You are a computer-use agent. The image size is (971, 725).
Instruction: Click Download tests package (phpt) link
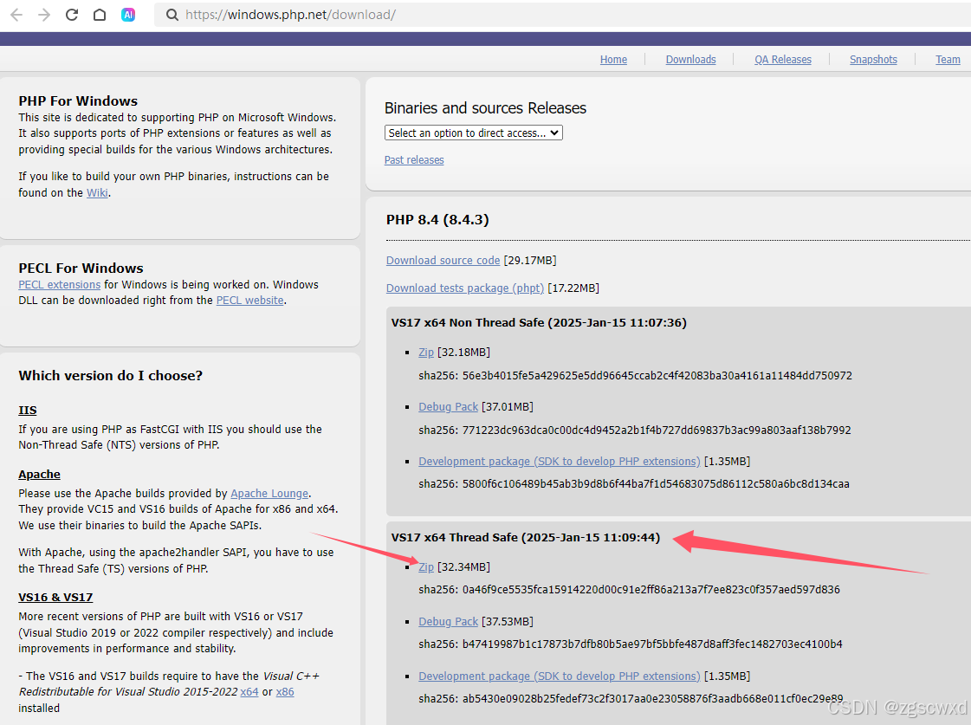click(465, 288)
